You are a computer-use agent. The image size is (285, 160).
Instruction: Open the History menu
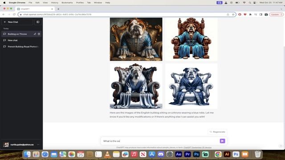pyautogui.click(x=54, y=3)
